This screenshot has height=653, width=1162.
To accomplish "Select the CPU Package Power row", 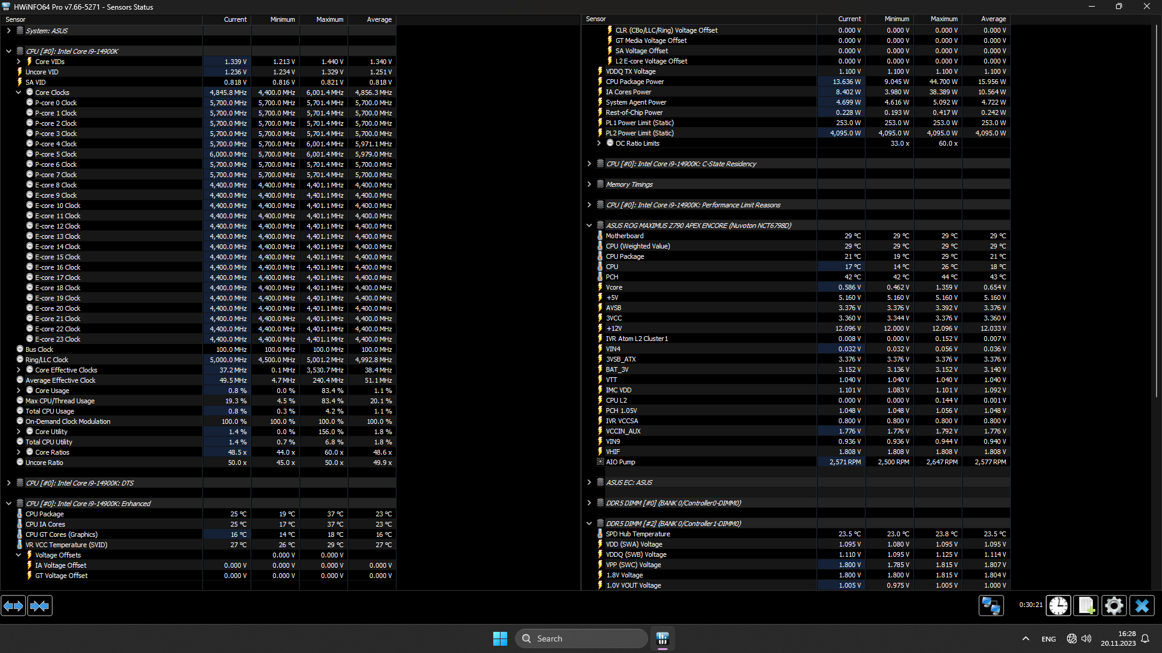I will pos(634,82).
